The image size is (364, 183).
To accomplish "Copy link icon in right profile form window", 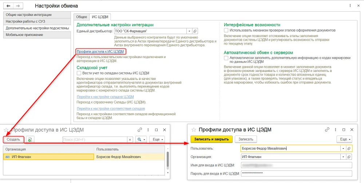I will pos(327,130).
